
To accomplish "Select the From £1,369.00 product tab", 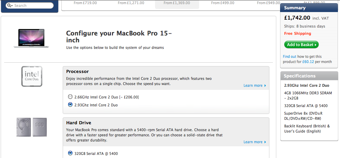I will (177, 3).
